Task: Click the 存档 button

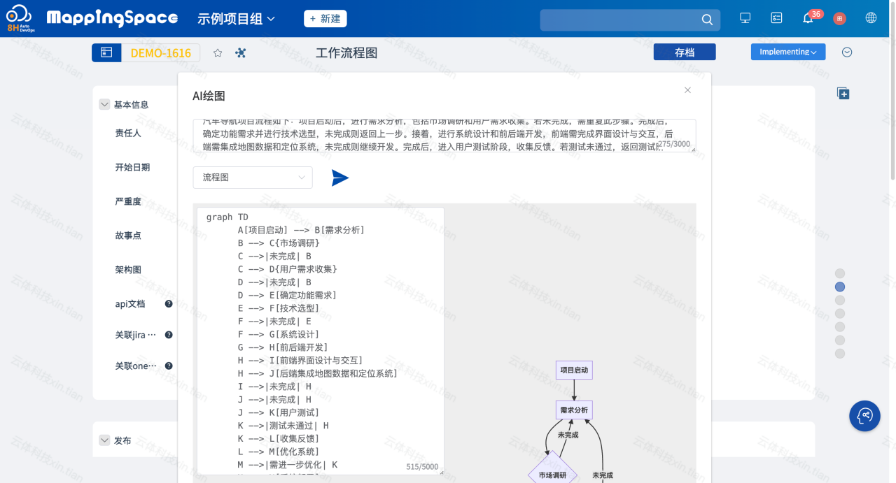Action: point(685,52)
